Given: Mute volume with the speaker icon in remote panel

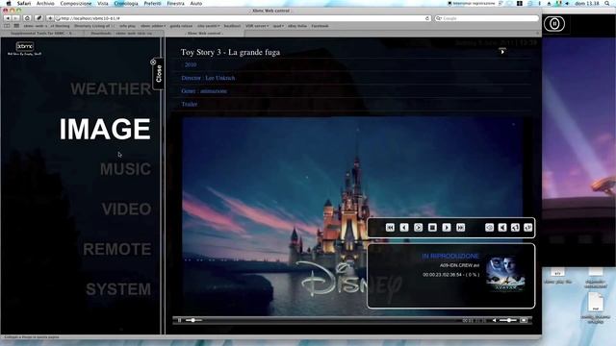Looking at the screenshot, I should tap(502, 228).
